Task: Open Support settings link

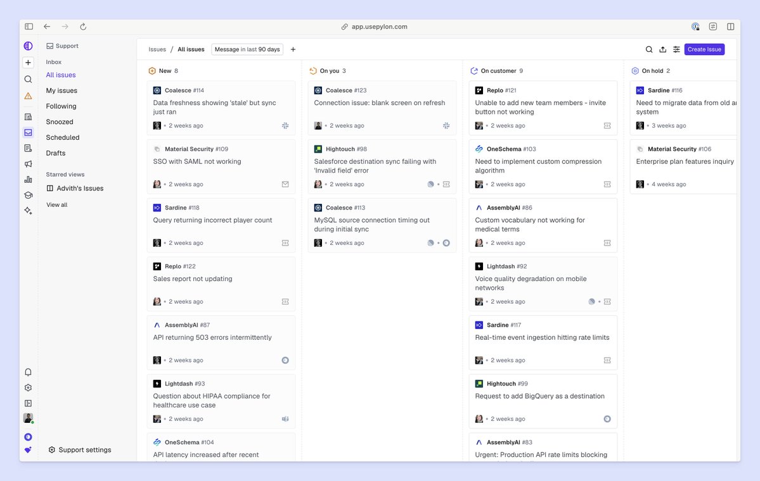Action: pyautogui.click(x=80, y=450)
